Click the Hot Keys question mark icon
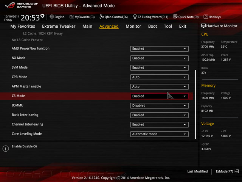The width and height of the screenshot is (242, 182). pos(206,17)
